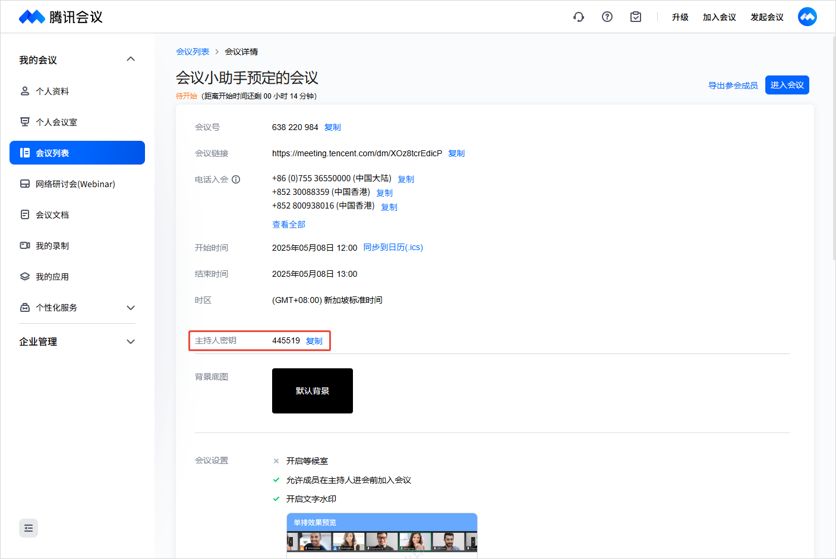Open the task checklist icon in header
Viewport: 836px width, 559px height.
(x=636, y=17)
